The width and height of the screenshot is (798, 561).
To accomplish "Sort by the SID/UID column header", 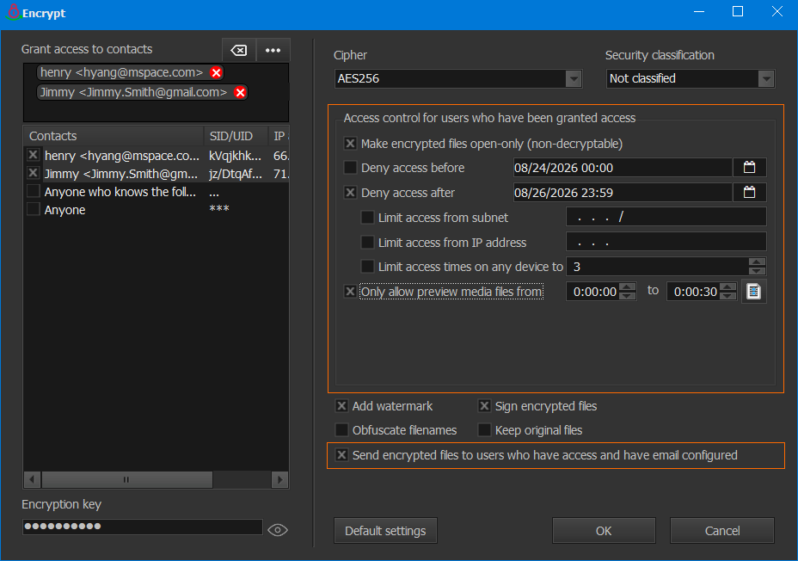I will pyautogui.click(x=236, y=136).
